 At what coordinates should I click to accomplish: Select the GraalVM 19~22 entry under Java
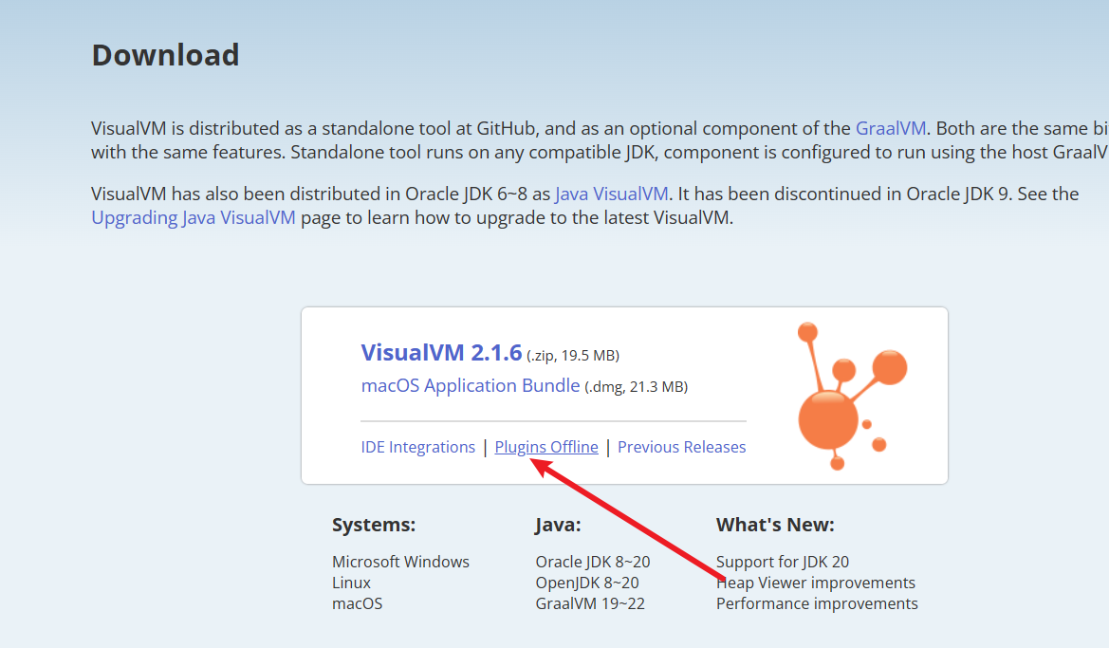(x=590, y=602)
